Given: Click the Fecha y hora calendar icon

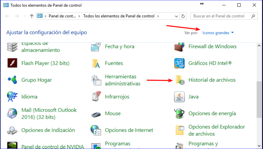Looking at the screenshot, I should pyautogui.click(x=96, y=47).
